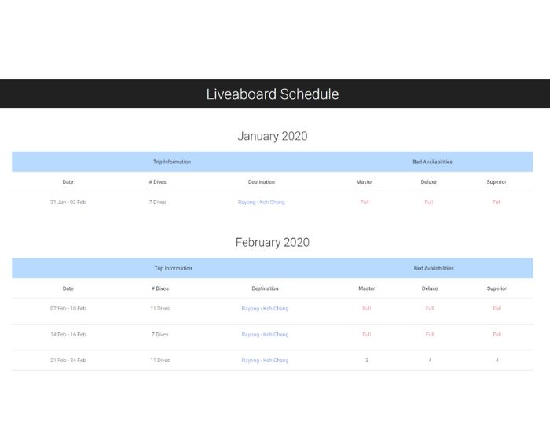Select Trip Information header in February table
550x440 pixels.
click(x=174, y=269)
